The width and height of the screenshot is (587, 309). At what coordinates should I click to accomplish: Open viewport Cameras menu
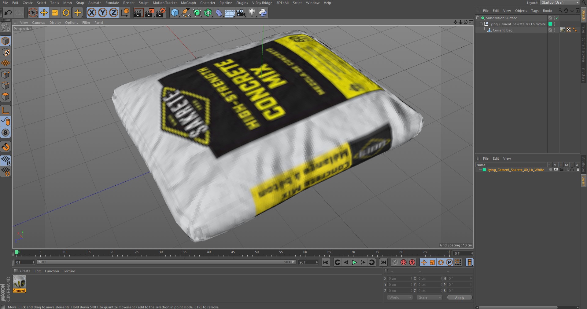tap(39, 23)
